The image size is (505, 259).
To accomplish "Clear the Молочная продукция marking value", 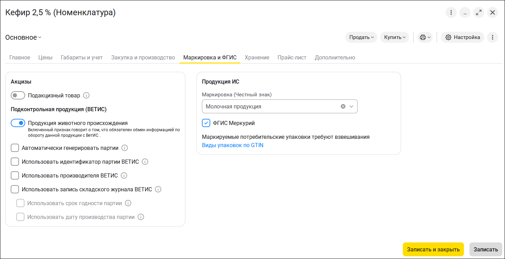I will (x=343, y=106).
